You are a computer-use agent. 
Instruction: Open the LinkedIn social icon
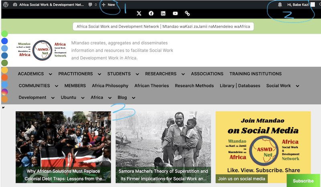pyautogui.click(x=163, y=13)
